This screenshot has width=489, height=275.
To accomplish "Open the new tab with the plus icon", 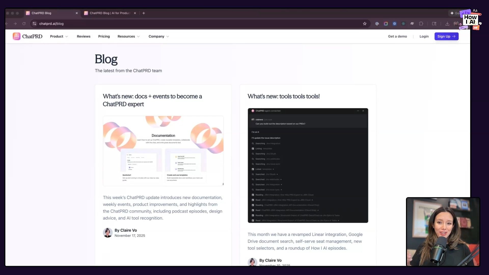I will [x=144, y=13].
